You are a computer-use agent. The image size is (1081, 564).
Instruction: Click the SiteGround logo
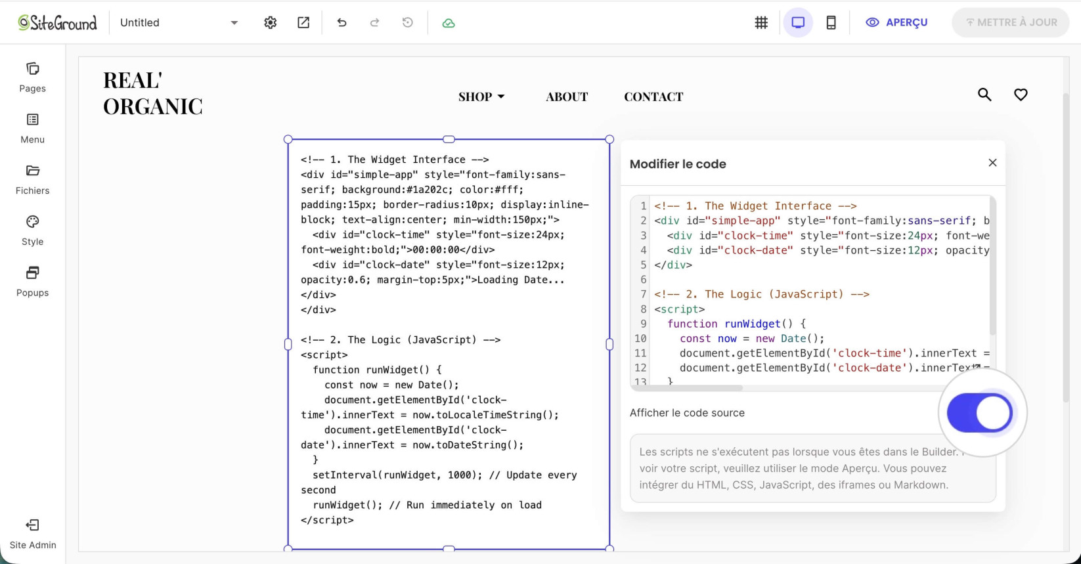coord(57,23)
